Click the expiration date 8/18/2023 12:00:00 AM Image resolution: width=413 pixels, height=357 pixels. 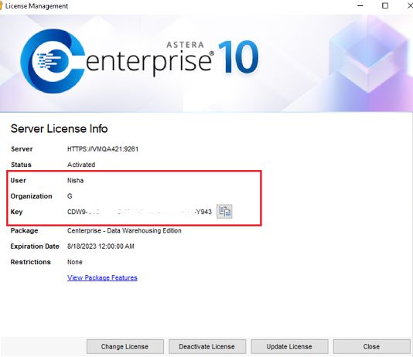pyautogui.click(x=101, y=246)
